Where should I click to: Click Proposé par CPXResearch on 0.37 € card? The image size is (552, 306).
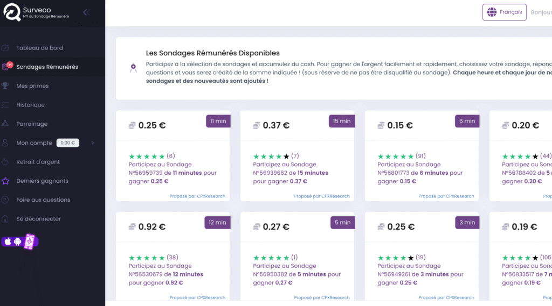coord(322,196)
